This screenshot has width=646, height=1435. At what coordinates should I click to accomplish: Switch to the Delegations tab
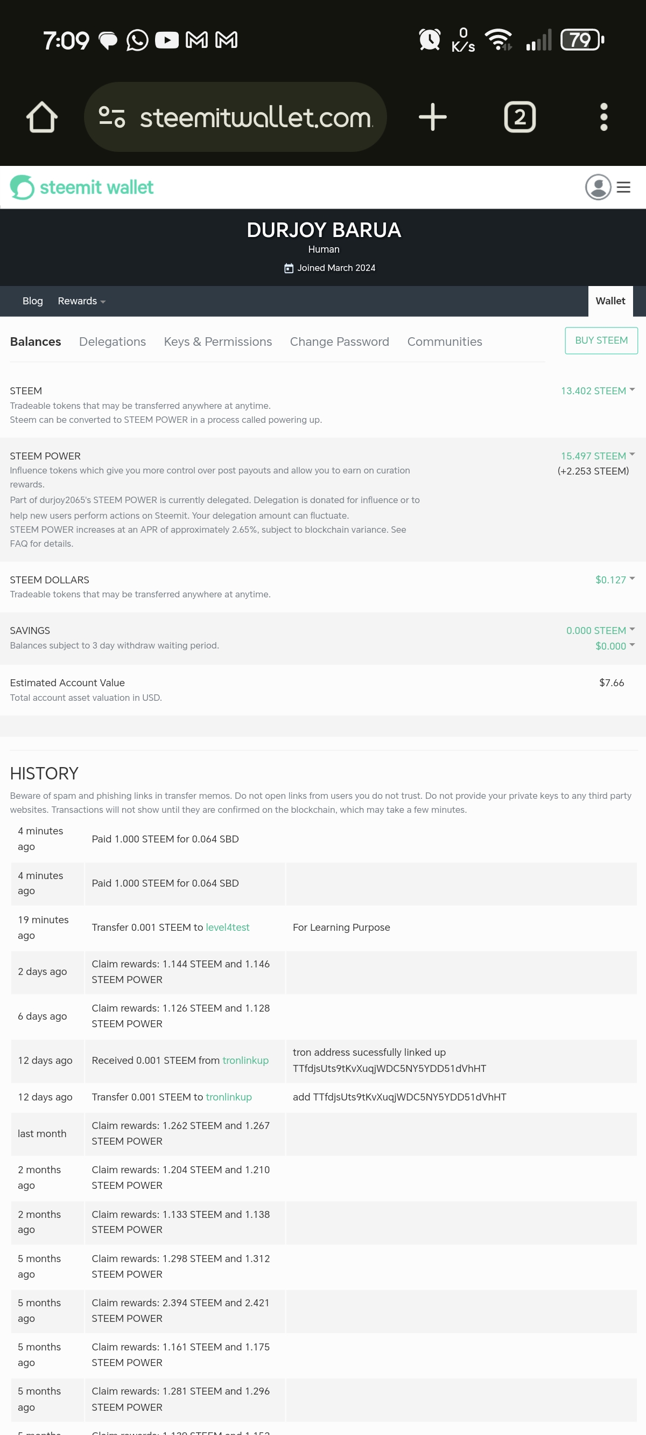[113, 342]
